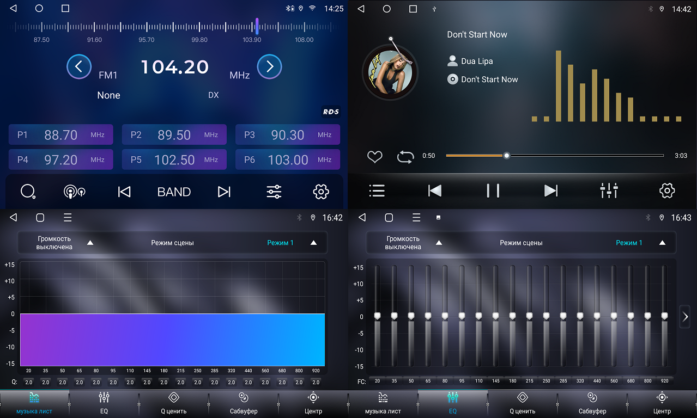The height and width of the screenshot is (418, 697).
Task: Open the radio broadcast antenna icon
Action: (x=74, y=192)
